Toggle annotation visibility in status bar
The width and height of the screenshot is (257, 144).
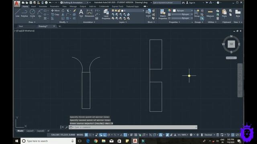167,135
